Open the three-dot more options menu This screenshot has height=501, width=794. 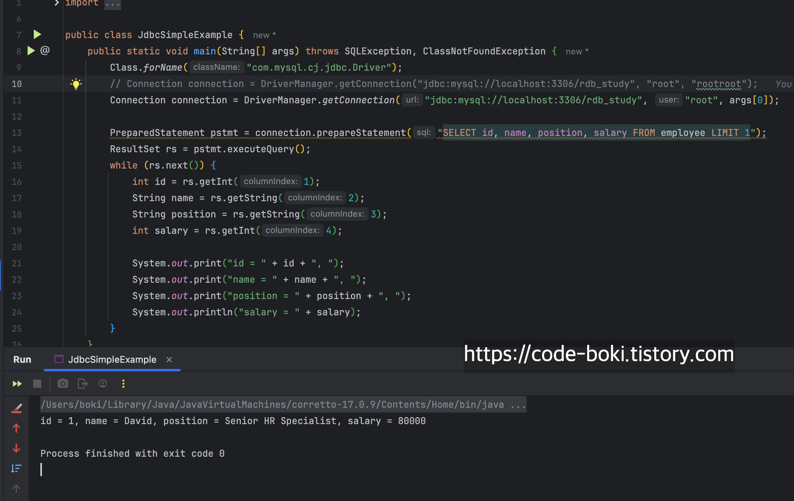[x=123, y=384]
